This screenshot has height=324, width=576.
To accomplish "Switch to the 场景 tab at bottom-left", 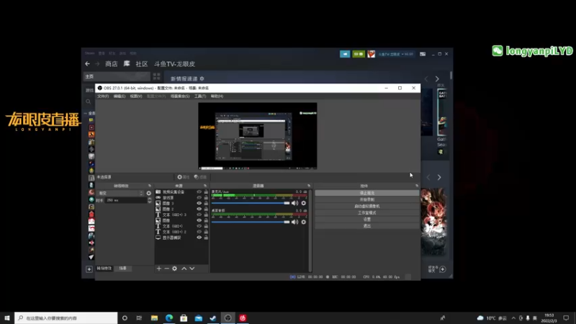I will (123, 269).
